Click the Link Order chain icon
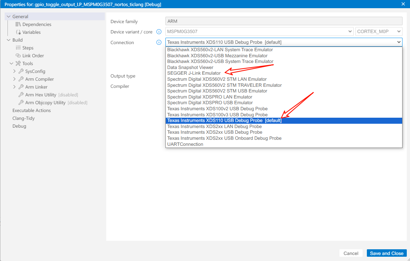The width and height of the screenshot is (410, 261). pos(18,55)
